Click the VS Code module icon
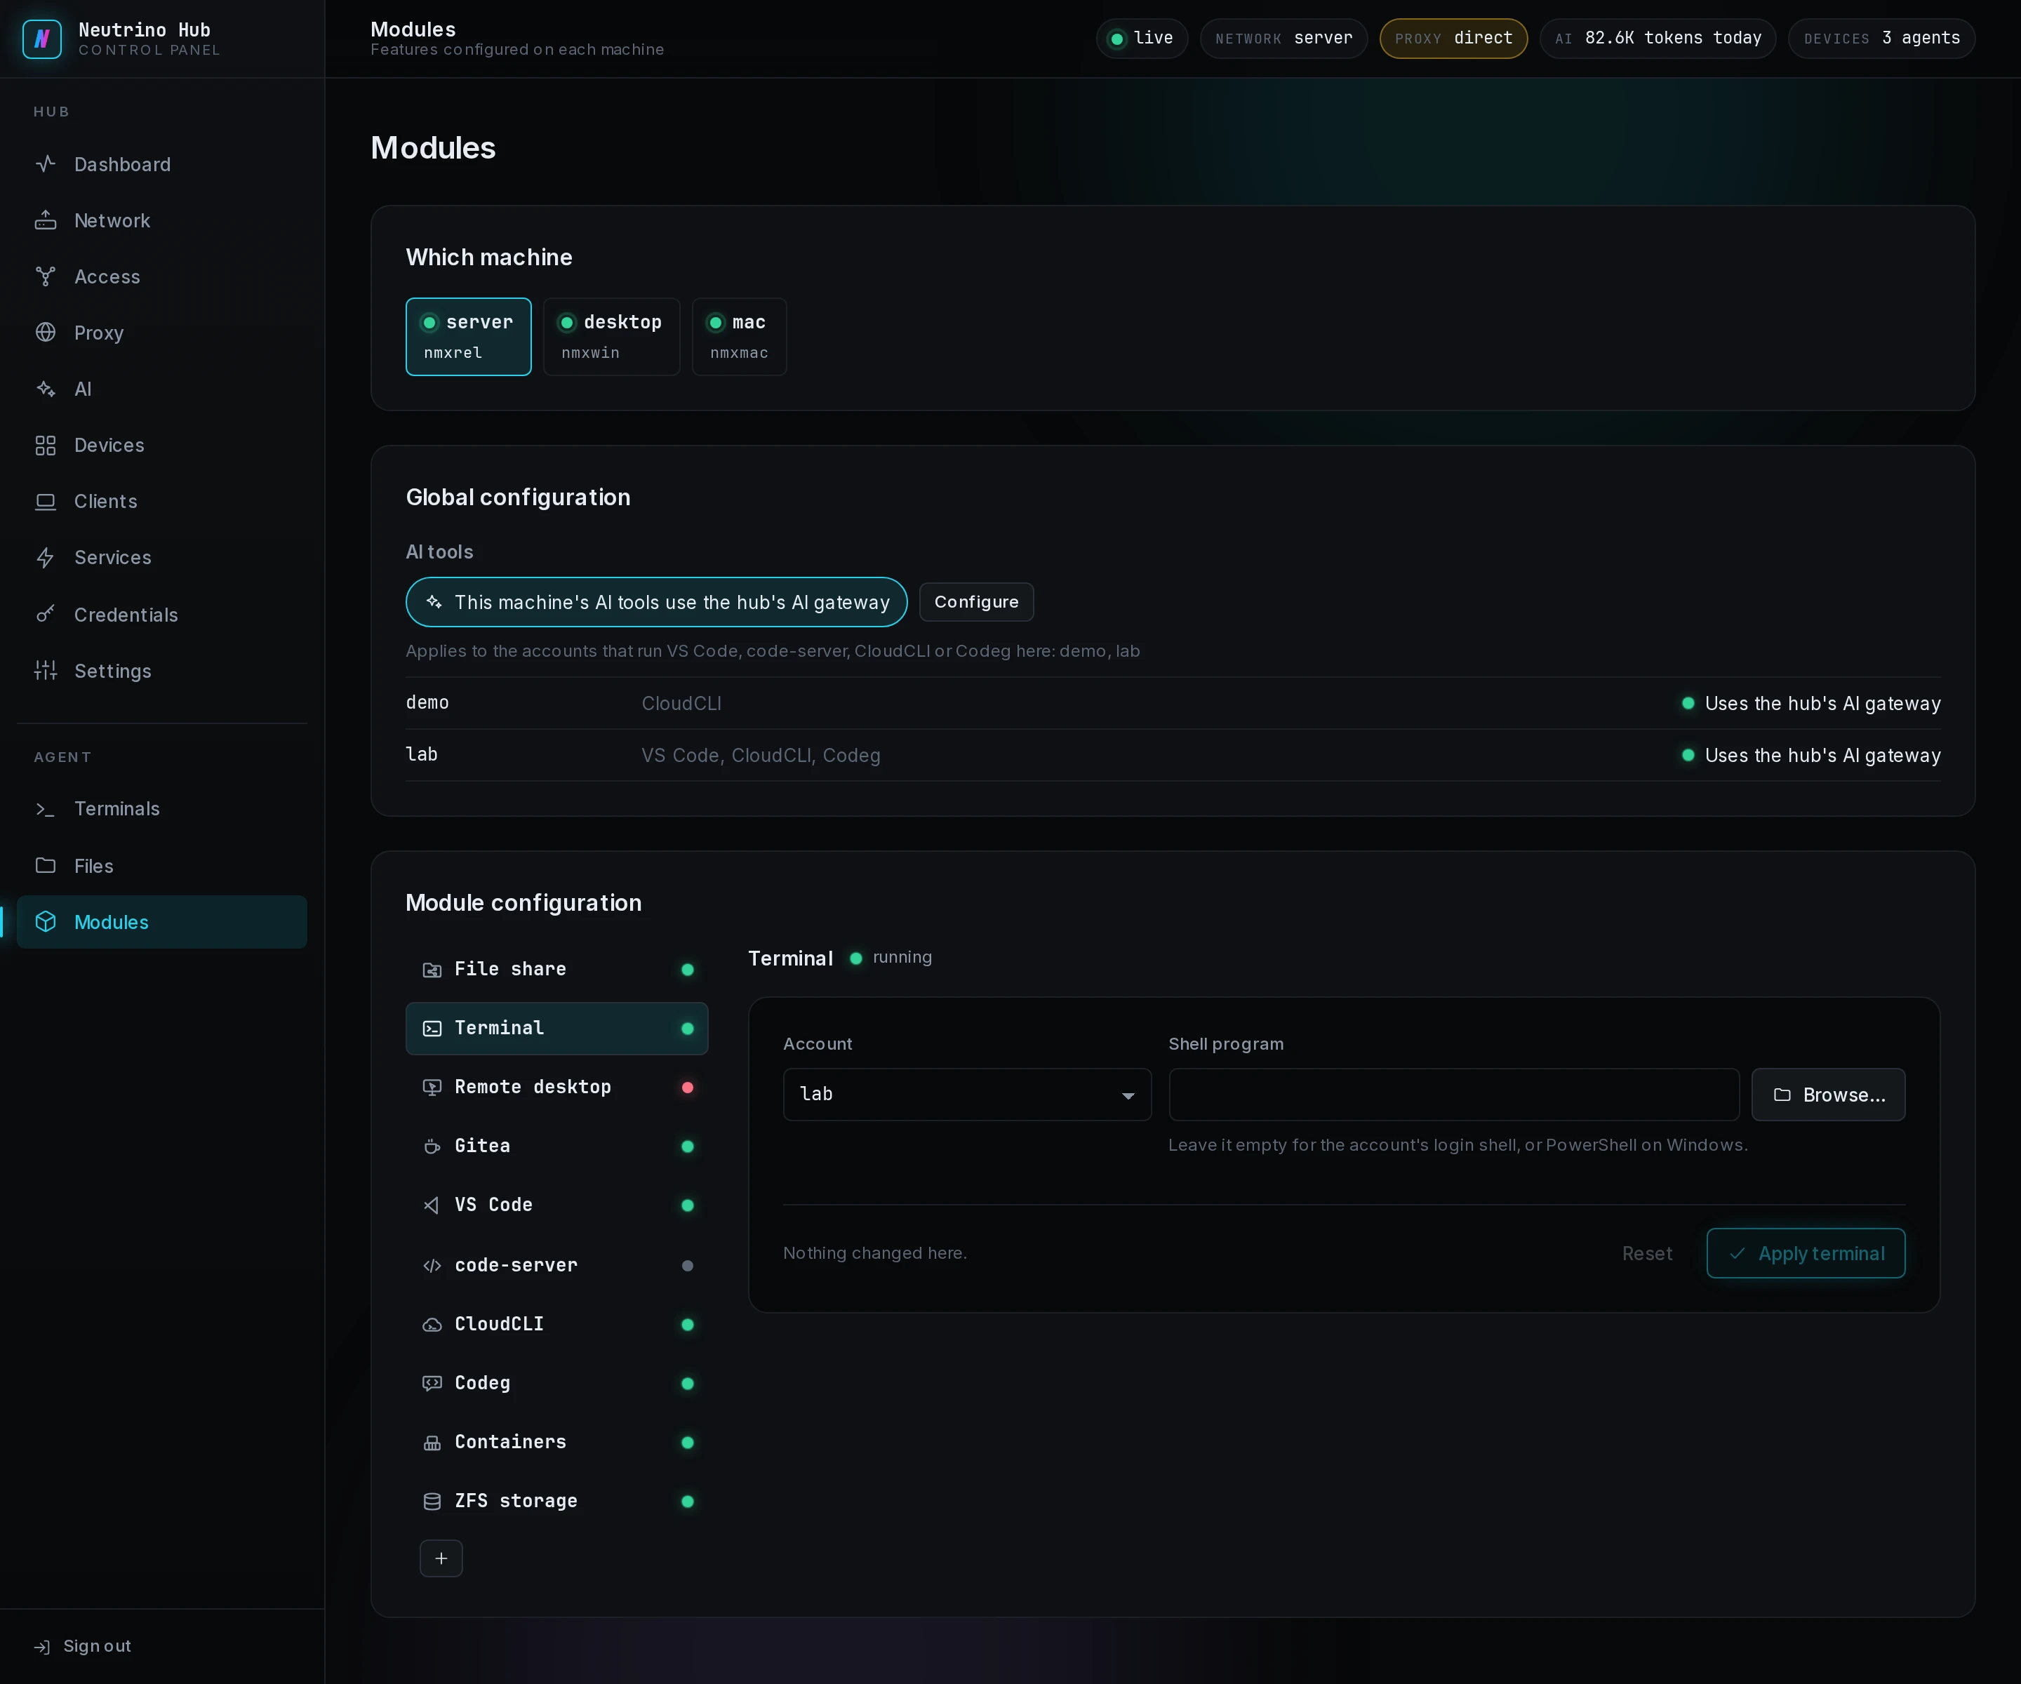 pos(432,1205)
